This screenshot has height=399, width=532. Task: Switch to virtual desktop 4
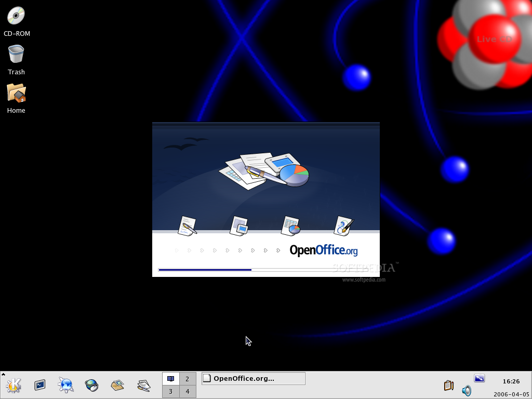[x=187, y=392]
